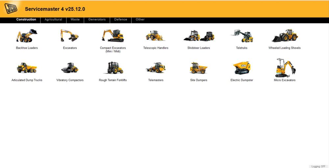Click the Backhoe Loaders text label
Screen dimensions: 329x168
(x=27, y=48)
